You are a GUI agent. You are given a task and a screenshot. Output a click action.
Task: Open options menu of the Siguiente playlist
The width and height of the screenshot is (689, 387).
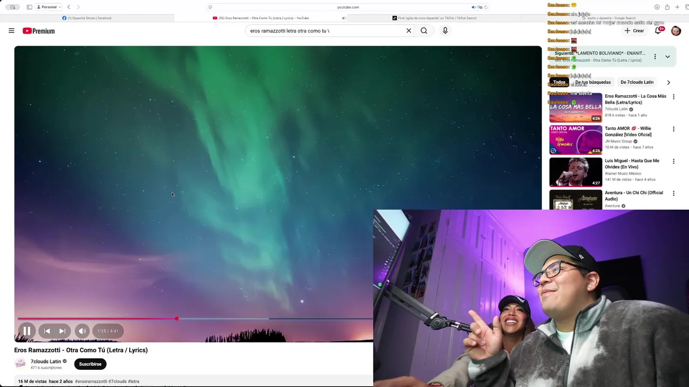click(x=655, y=56)
